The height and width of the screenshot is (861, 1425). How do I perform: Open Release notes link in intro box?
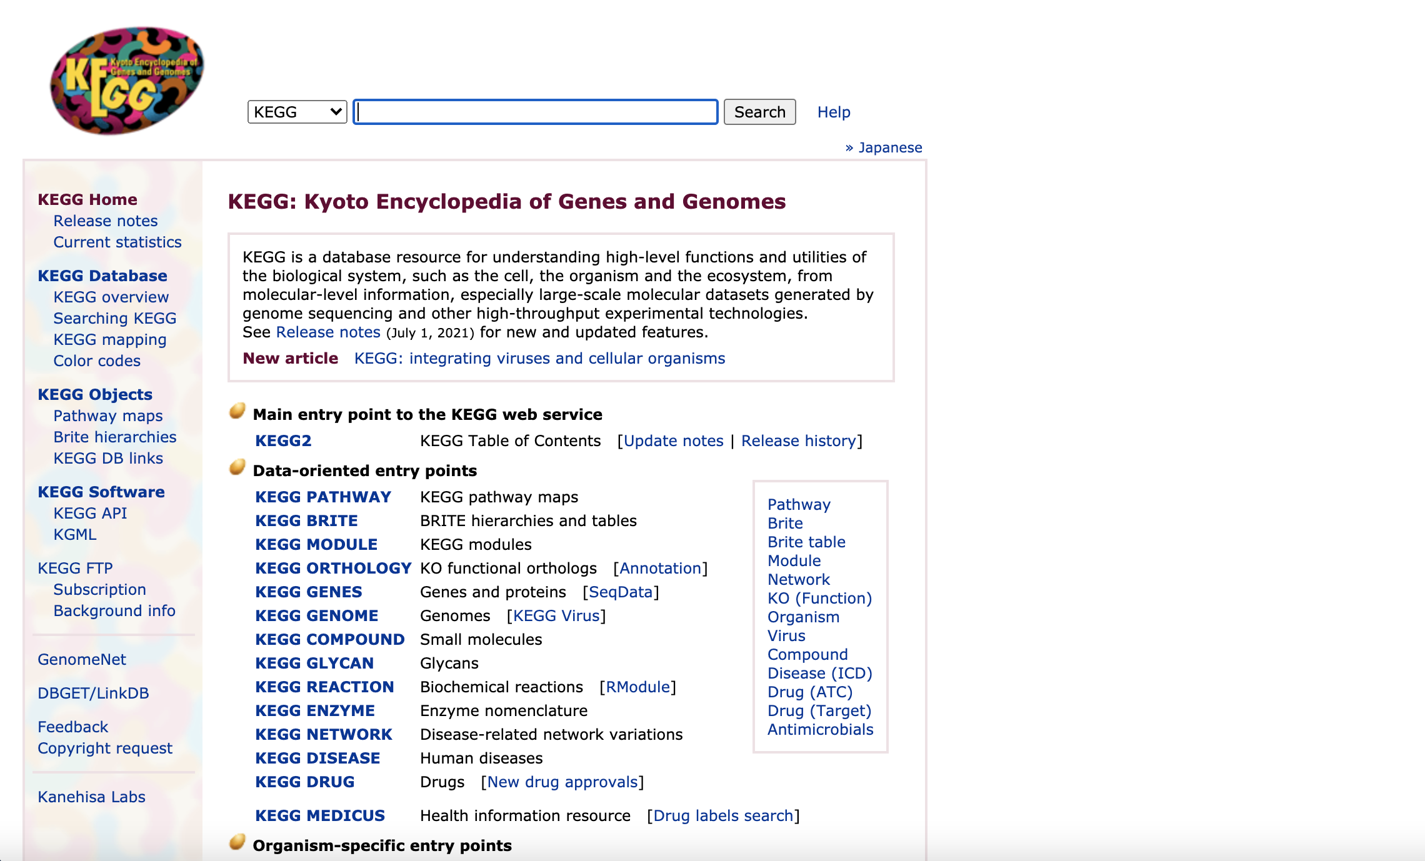328,332
